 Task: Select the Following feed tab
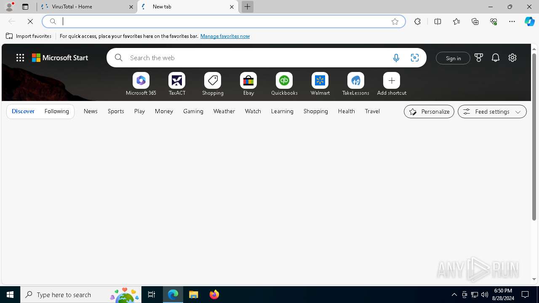point(56,111)
